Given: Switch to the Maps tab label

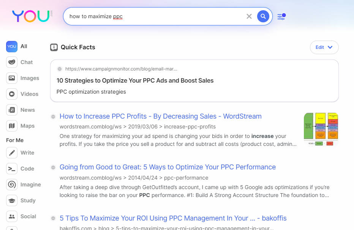Looking at the screenshot, I should pos(28,126).
